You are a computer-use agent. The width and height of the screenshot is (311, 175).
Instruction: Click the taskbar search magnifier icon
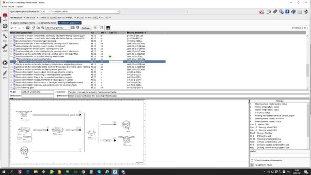[12, 172]
